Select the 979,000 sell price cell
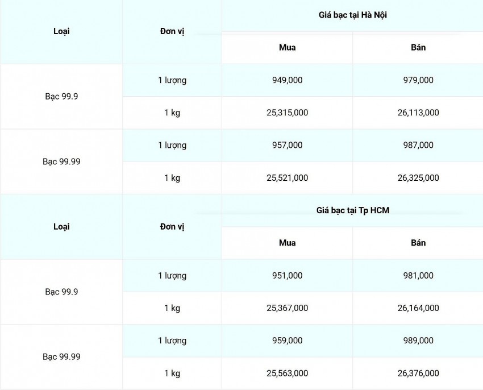Image resolution: width=483 pixels, height=390 pixels. click(418, 80)
